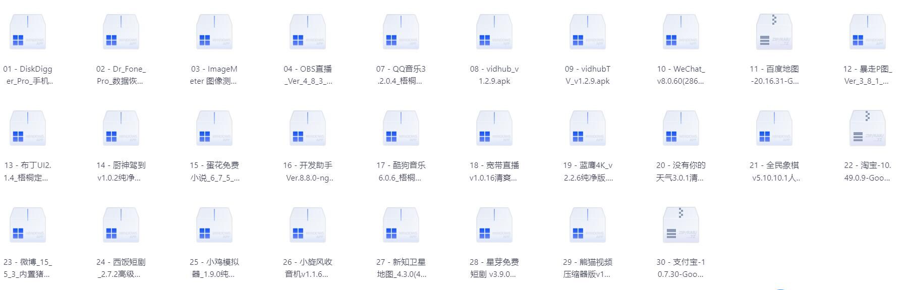Select the 01 - DiskDigger_Pro file icon
907x290 pixels.
click(28, 32)
